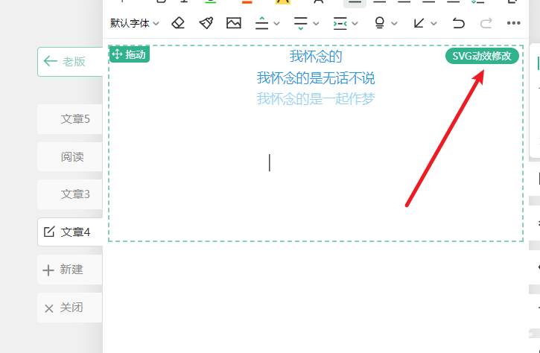Go back to 老版 version

pyautogui.click(x=72, y=62)
